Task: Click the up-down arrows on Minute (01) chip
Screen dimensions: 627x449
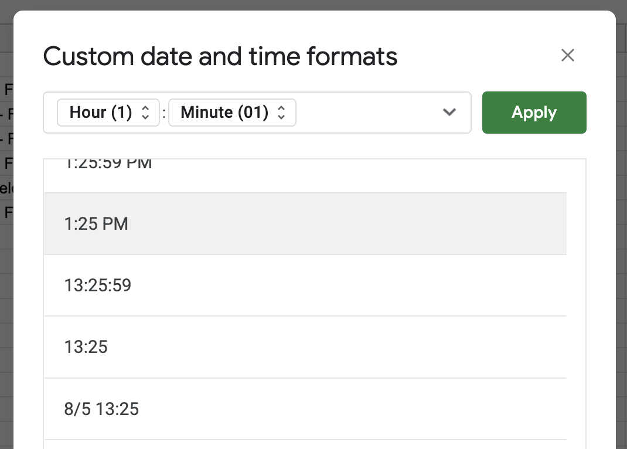Action: pyautogui.click(x=281, y=113)
